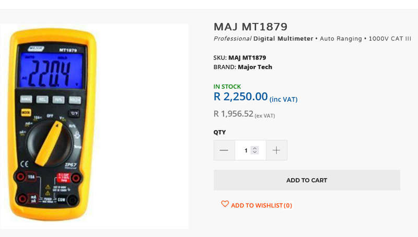Click the multimeter's blue LCD display in the photo
Screen dimensions: 418x237
(51, 70)
